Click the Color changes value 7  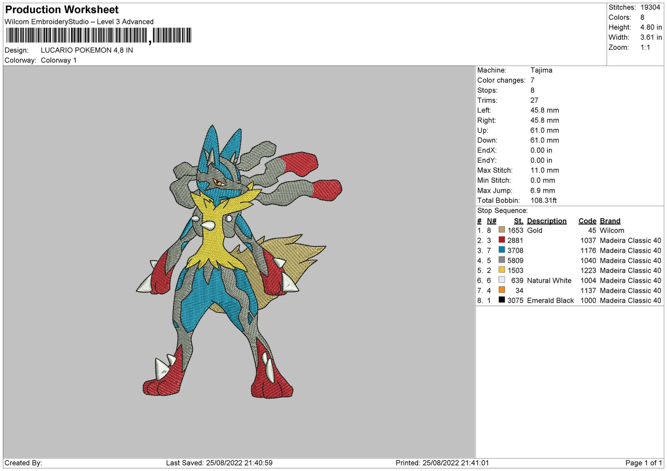pos(532,80)
